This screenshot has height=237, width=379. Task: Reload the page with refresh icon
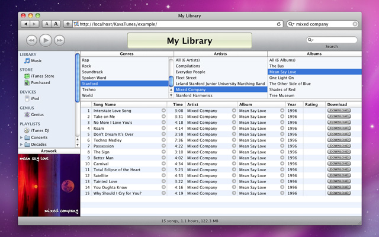point(279,24)
